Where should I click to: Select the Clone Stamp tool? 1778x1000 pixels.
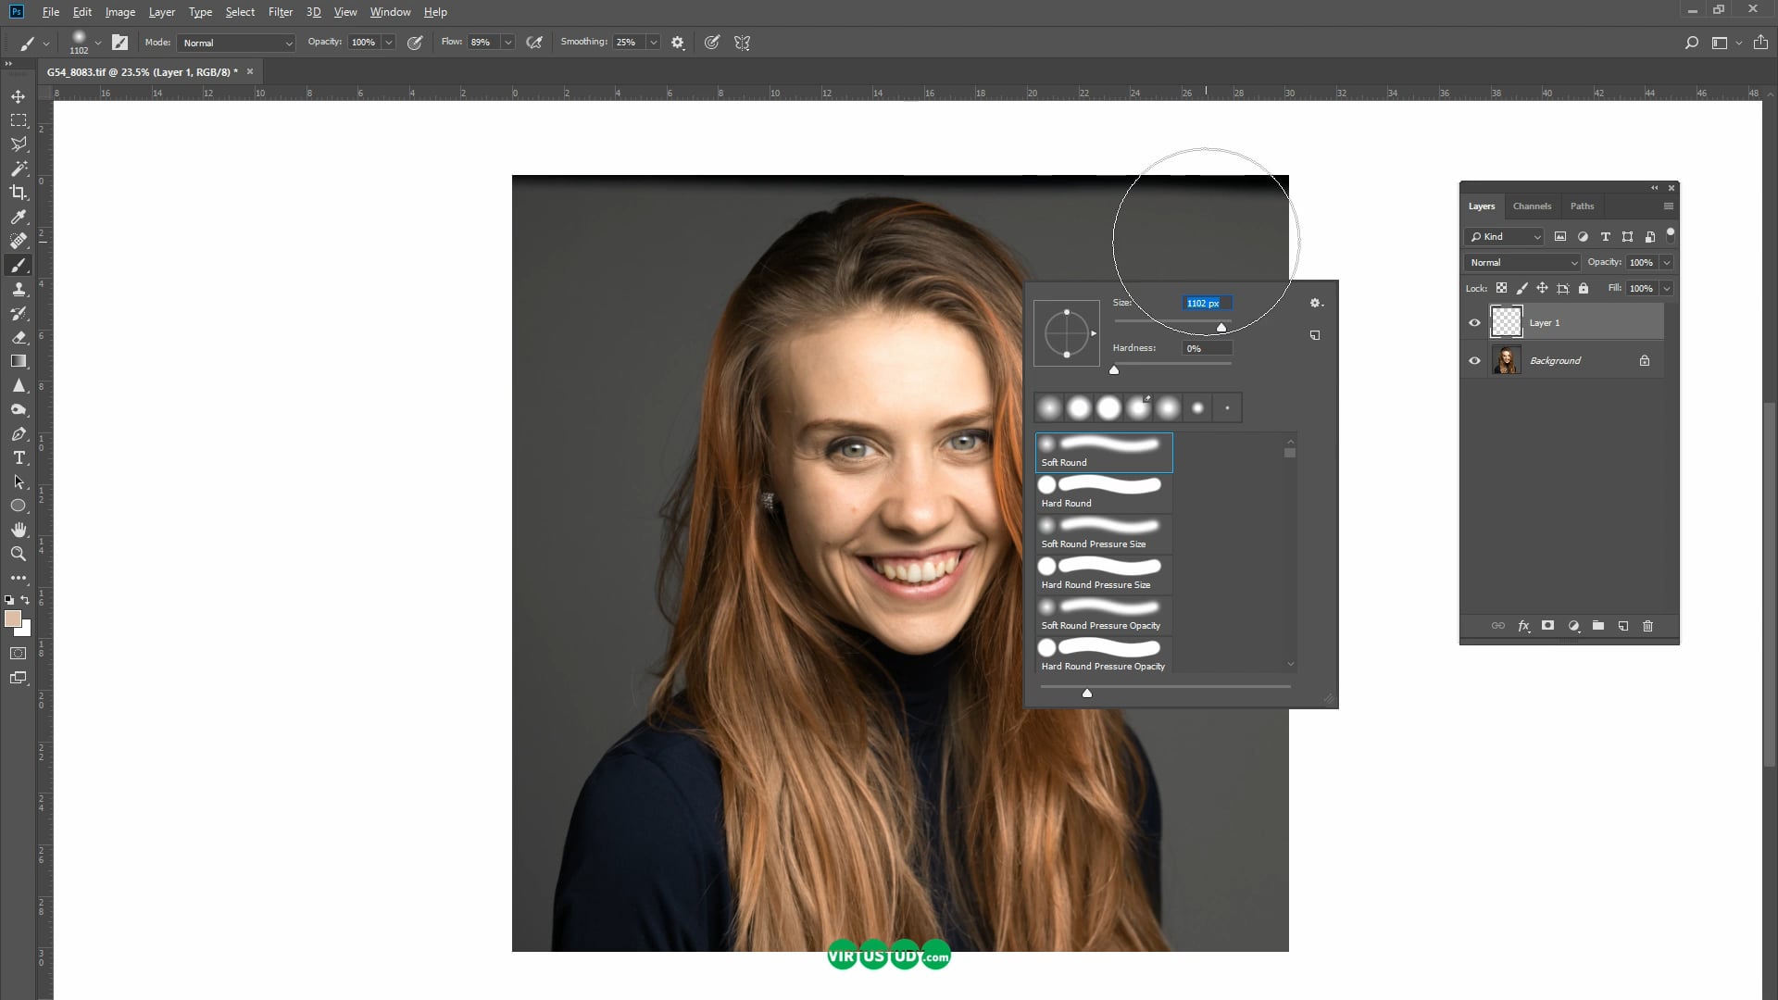pos(19,290)
